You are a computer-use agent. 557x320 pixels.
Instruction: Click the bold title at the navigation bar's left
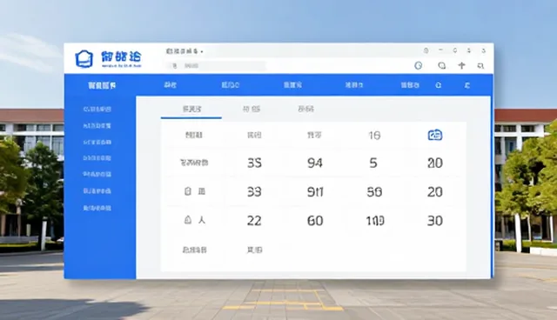pyautogui.click(x=102, y=85)
